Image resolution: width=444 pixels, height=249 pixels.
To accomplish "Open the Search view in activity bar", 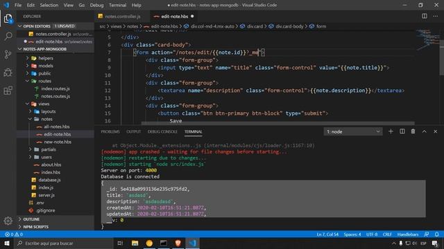I will 8,36.
